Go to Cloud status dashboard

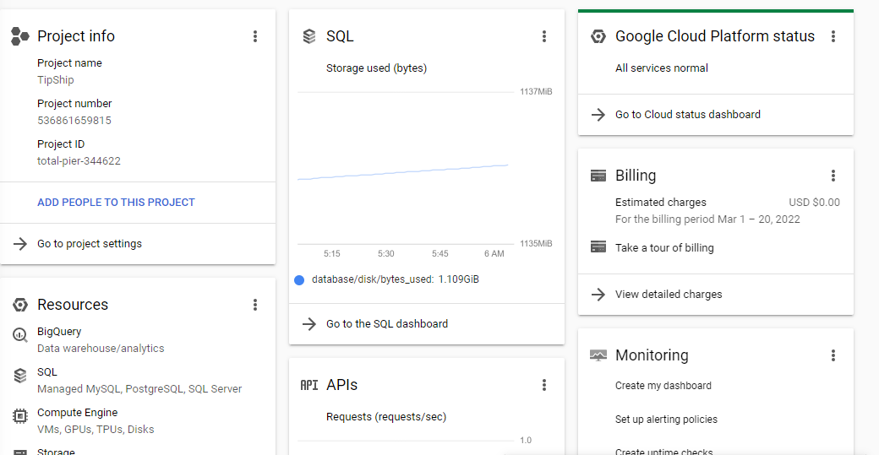pos(688,115)
